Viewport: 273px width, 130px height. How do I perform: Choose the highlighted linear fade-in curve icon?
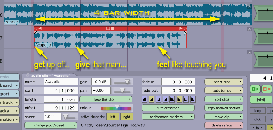tap(151, 99)
